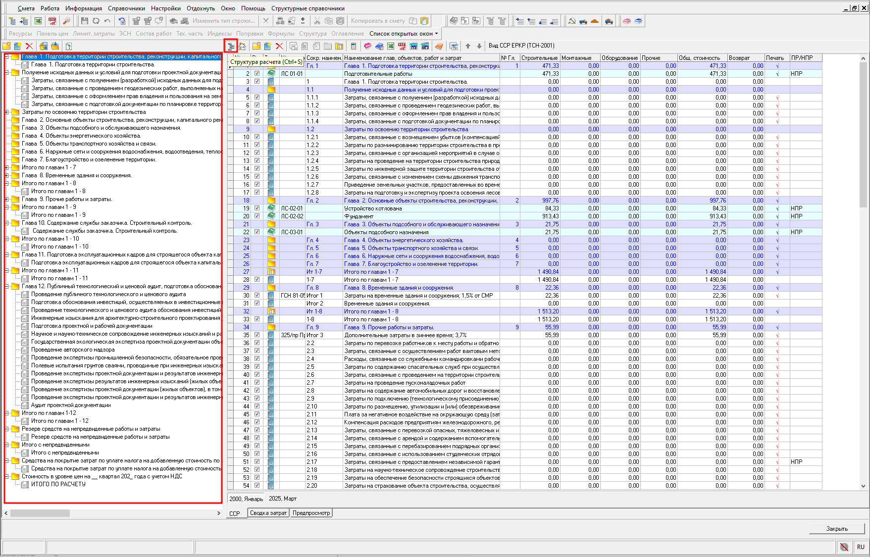
Task: Click the Структура расчета tree icon
Action: [231, 46]
